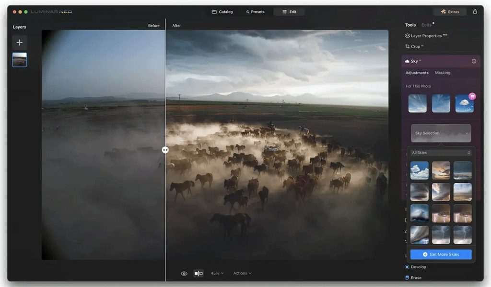This screenshot has height=287, width=491.
Task: Open the Develop tool
Action: [x=416, y=267]
